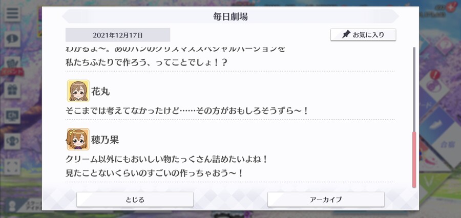The image size is (461, 218).
Task: Open the hamburger menu icon
Action: (12, 13)
